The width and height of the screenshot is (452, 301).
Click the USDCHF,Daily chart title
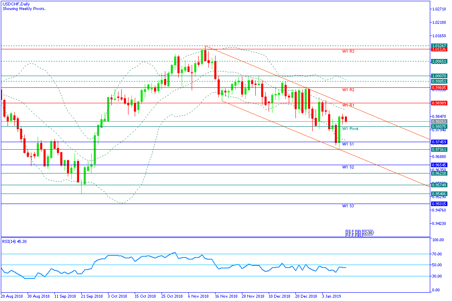[x=16, y=4]
